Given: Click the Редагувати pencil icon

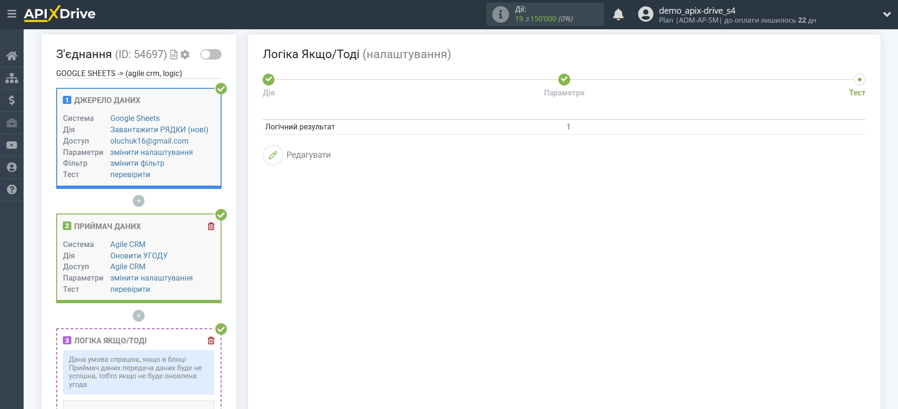Looking at the screenshot, I should (x=273, y=155).
